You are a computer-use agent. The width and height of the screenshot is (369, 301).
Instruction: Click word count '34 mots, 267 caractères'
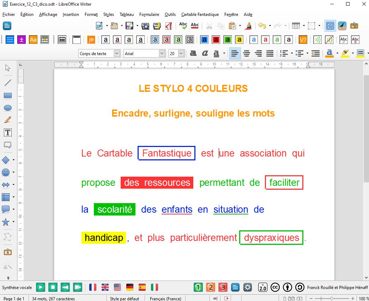[x=53, y=299]
